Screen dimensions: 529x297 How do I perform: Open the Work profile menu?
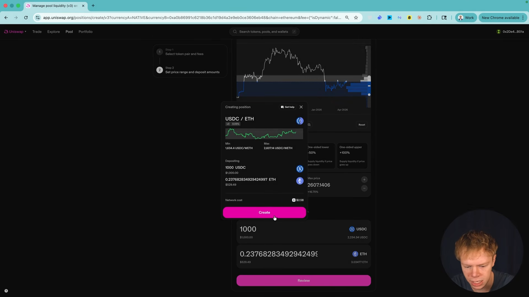466,18
